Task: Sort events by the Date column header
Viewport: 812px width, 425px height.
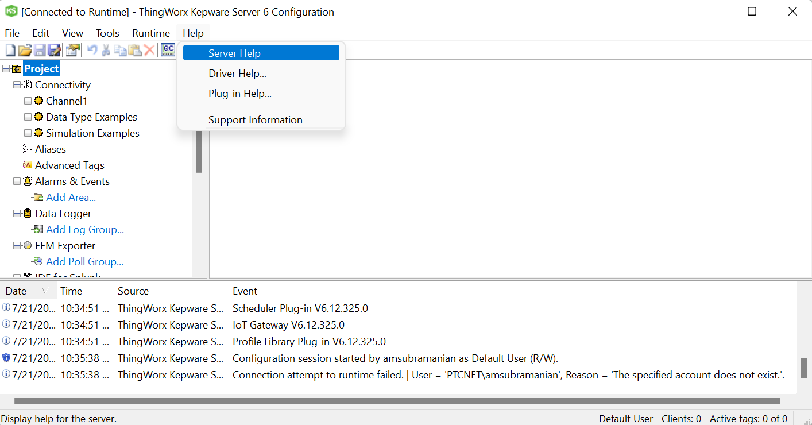Action: 17,291
